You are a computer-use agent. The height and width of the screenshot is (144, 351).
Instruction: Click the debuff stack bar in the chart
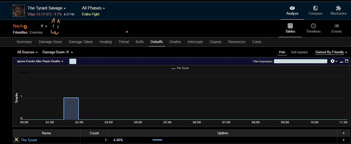point(71,109)
